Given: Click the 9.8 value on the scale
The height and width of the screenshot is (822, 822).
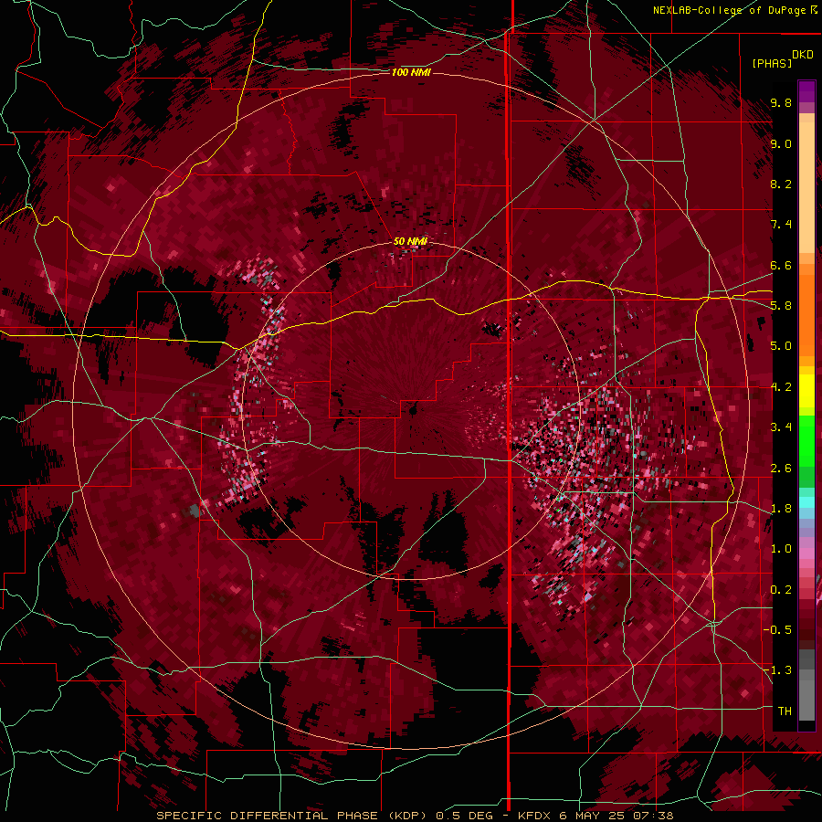Looking at the screenshot, I should [x=781, y=103].
